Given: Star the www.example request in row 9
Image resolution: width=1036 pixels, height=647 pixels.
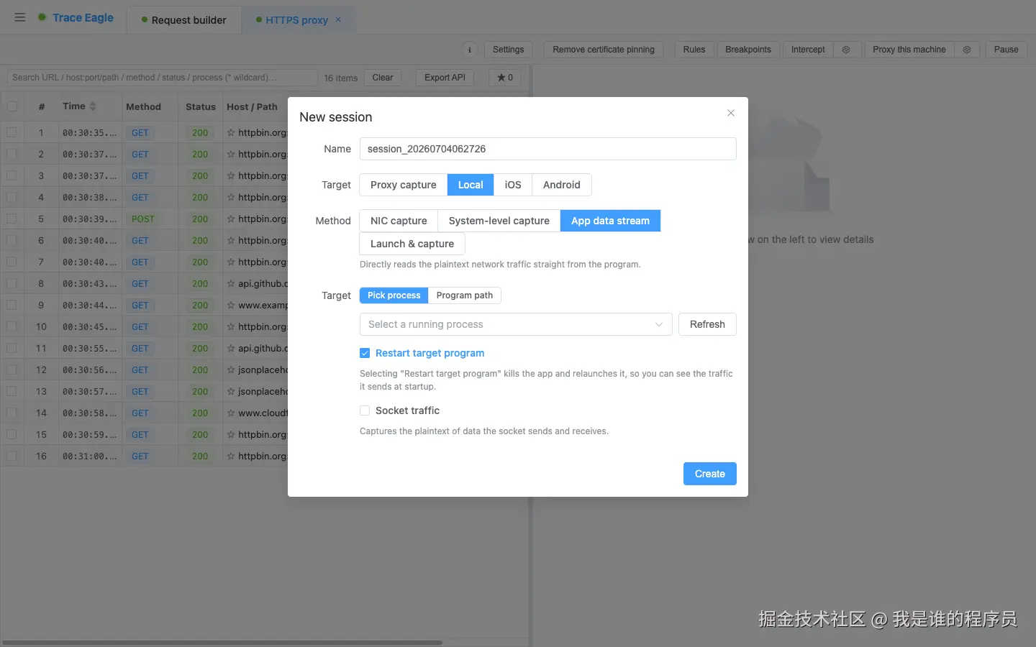Looking at the screenshot, I should [231, 306].
